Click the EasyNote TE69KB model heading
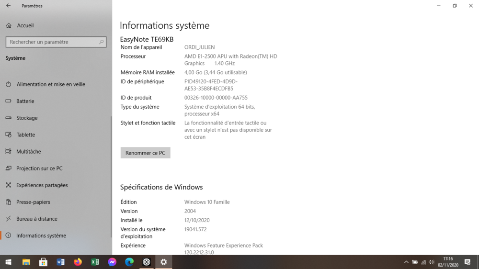 point(147,39)
